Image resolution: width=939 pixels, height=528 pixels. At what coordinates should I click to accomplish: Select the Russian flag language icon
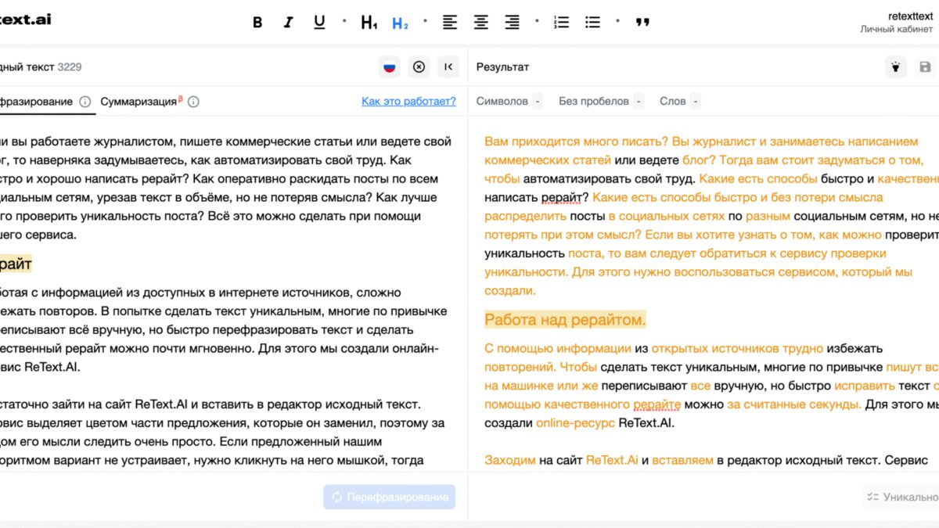click(x=388, y=66)
